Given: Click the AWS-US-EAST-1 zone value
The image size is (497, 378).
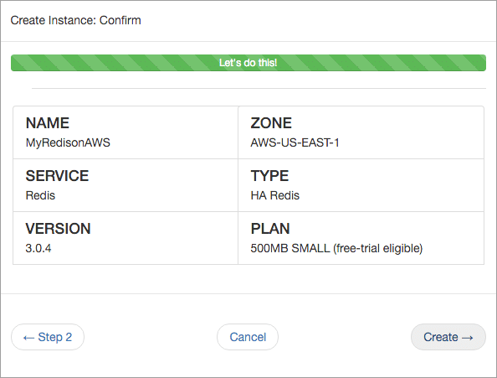Looking at the screenshot, I should tap(295, 142).
